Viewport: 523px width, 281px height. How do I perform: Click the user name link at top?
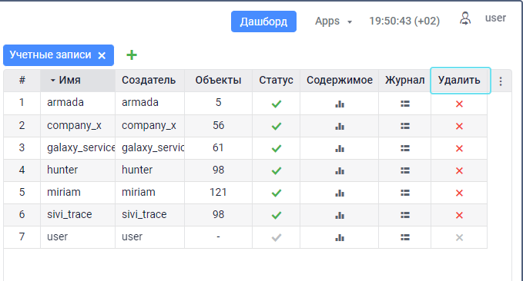[x=495, y=18]
